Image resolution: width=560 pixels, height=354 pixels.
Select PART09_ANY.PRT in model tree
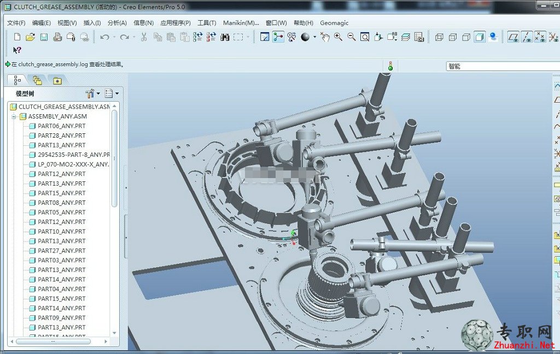tap(57, 317)
